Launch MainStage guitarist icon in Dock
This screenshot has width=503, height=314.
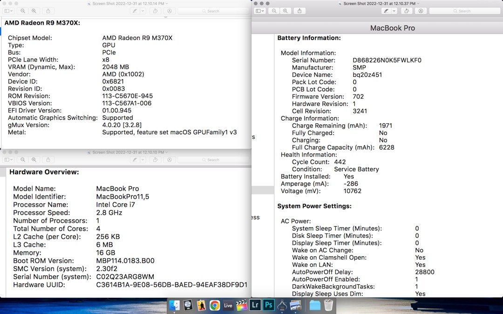(x=201, y=305)
